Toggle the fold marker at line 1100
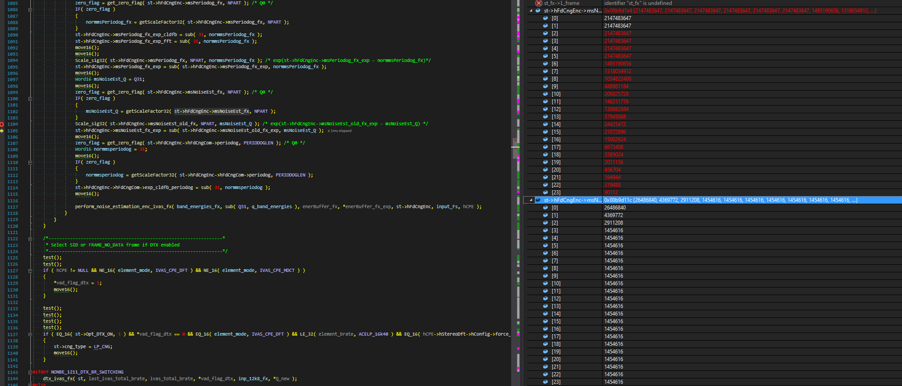902x386 pixels. (x=30, y=99)
